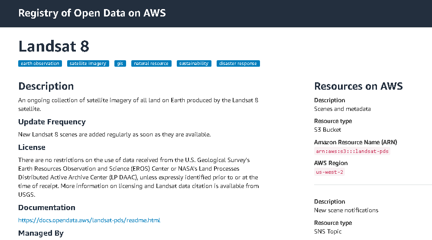Click the License section heading
Viewport: 432px width, 240px height.
tap(32, 147)
